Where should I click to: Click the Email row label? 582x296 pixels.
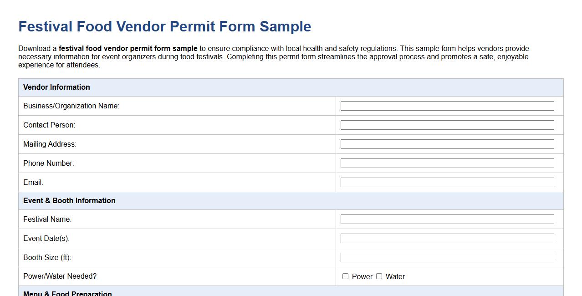pos(33,182)
